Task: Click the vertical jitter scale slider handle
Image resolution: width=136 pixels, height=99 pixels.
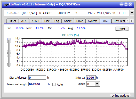Action: [x=9, y=39]
